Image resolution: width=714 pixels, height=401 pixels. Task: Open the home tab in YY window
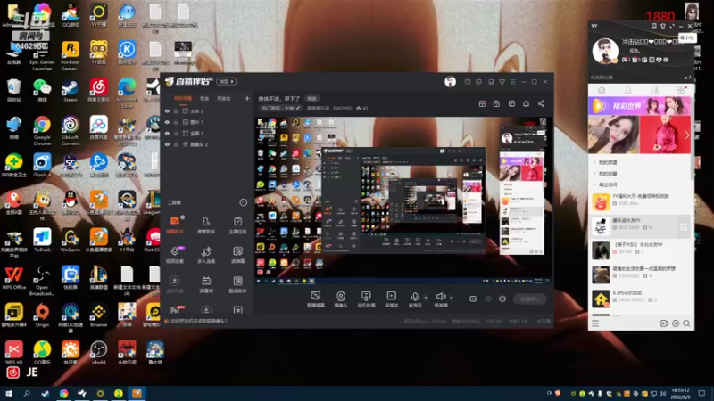point(602,90)
